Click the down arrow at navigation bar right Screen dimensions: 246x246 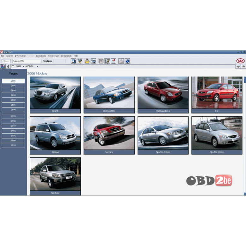click(238, 67)
